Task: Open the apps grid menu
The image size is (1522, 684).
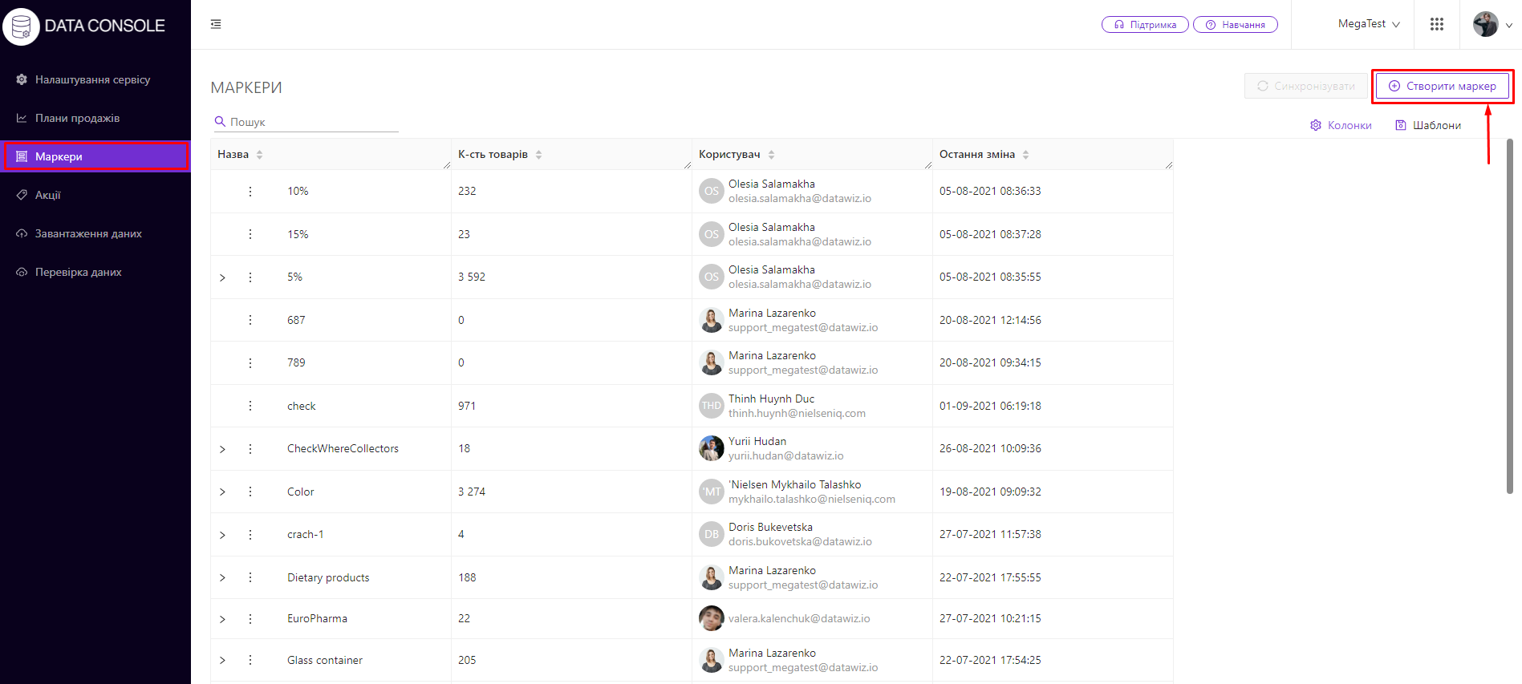Action: [x=1436, y=24]
